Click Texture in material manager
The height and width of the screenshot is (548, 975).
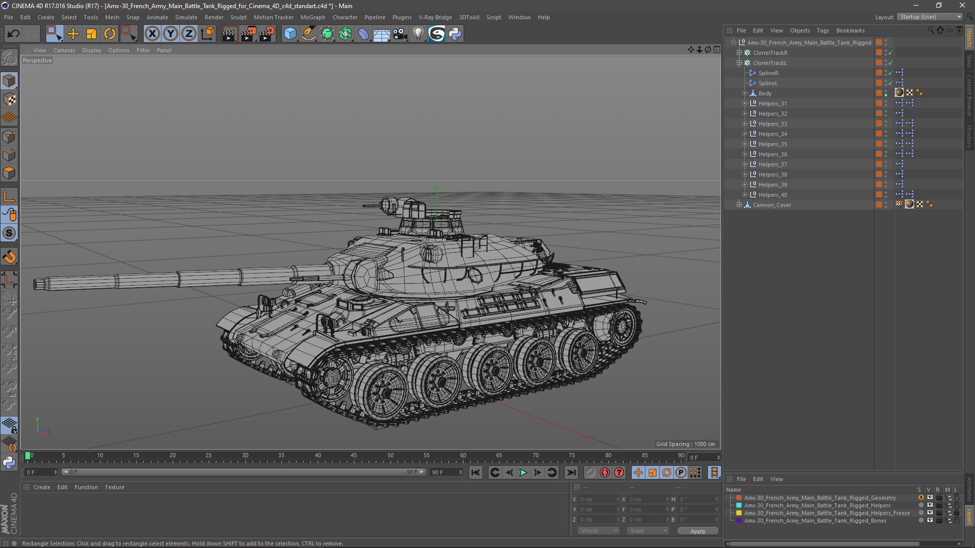(114, 487)
